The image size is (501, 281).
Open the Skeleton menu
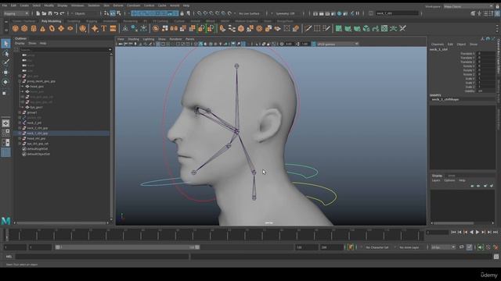pyautogui.click(x=94, y=5)
